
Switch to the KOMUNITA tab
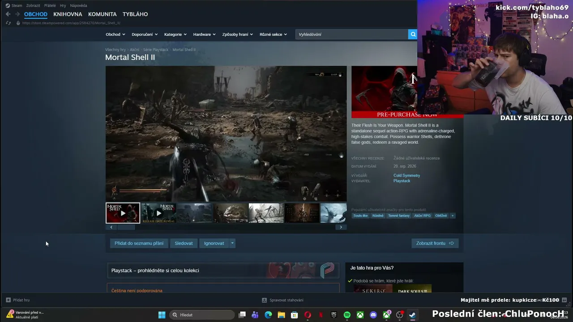tap(102, 14)
